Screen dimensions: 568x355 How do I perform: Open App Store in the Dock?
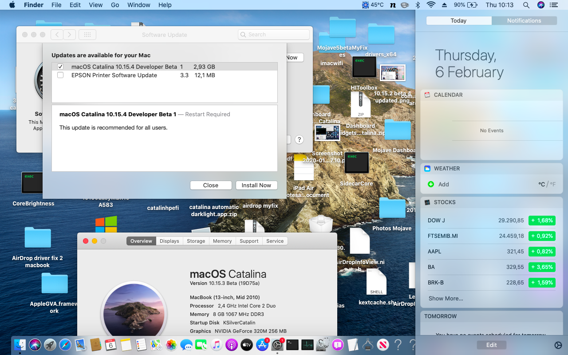pyautogui.click(x=262, y=344)
